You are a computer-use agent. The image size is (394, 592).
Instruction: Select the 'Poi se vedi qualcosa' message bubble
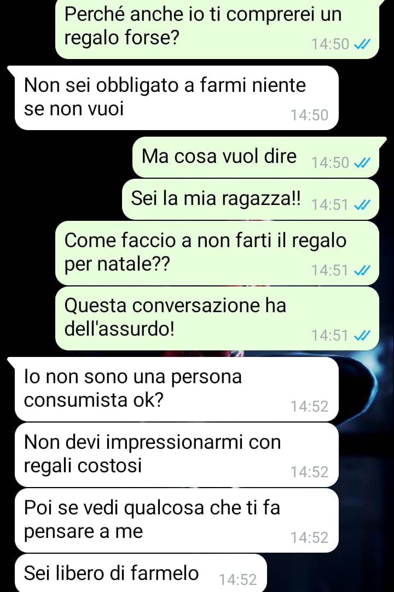coord(176,520)
